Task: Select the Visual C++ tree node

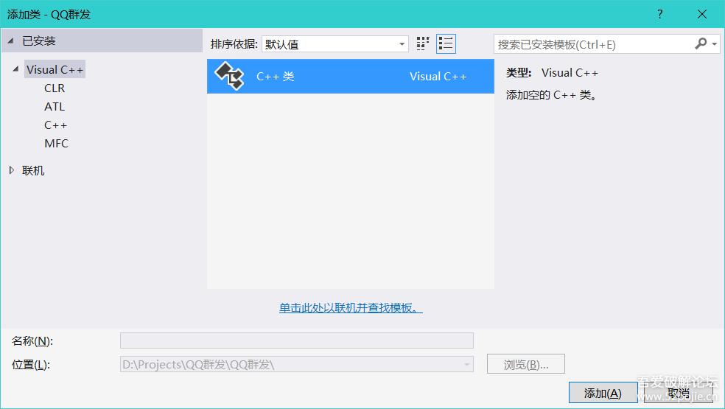Action: 55,69
